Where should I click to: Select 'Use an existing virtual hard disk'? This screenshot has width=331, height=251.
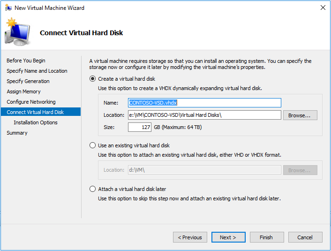click(93, 145)
